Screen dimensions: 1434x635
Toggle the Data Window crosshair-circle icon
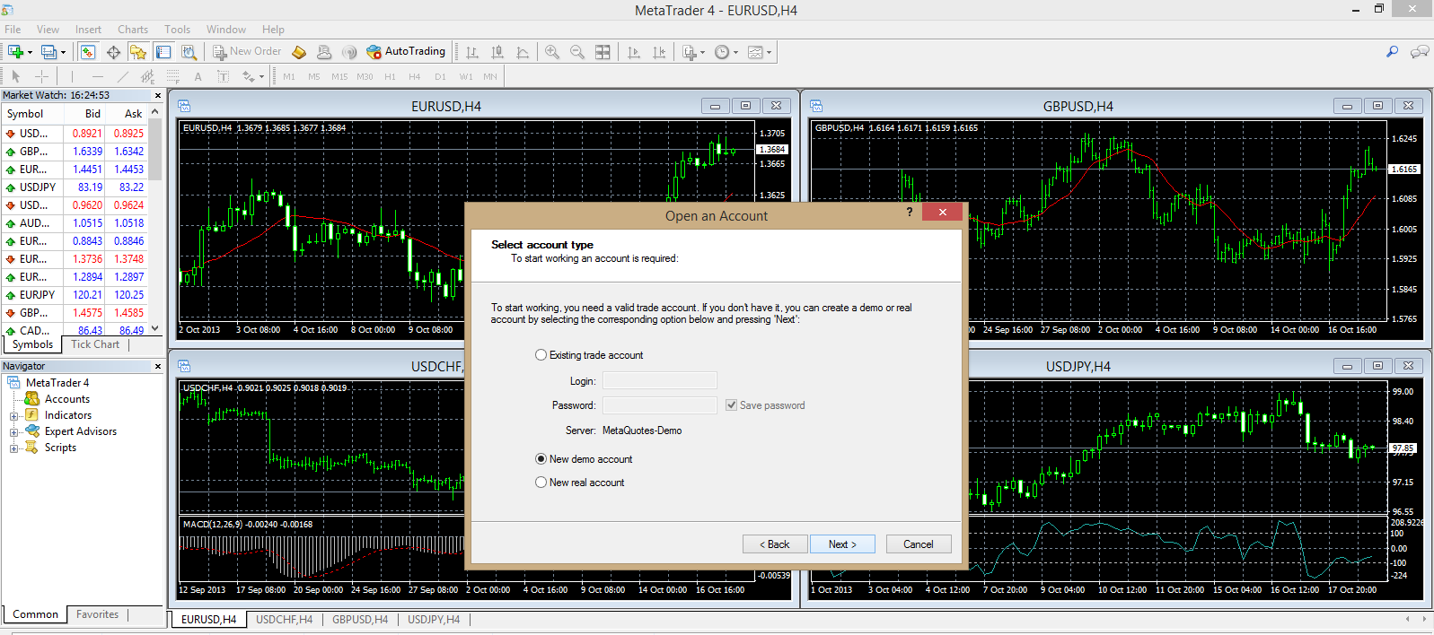pyautogui.click(x=113, y=52)
